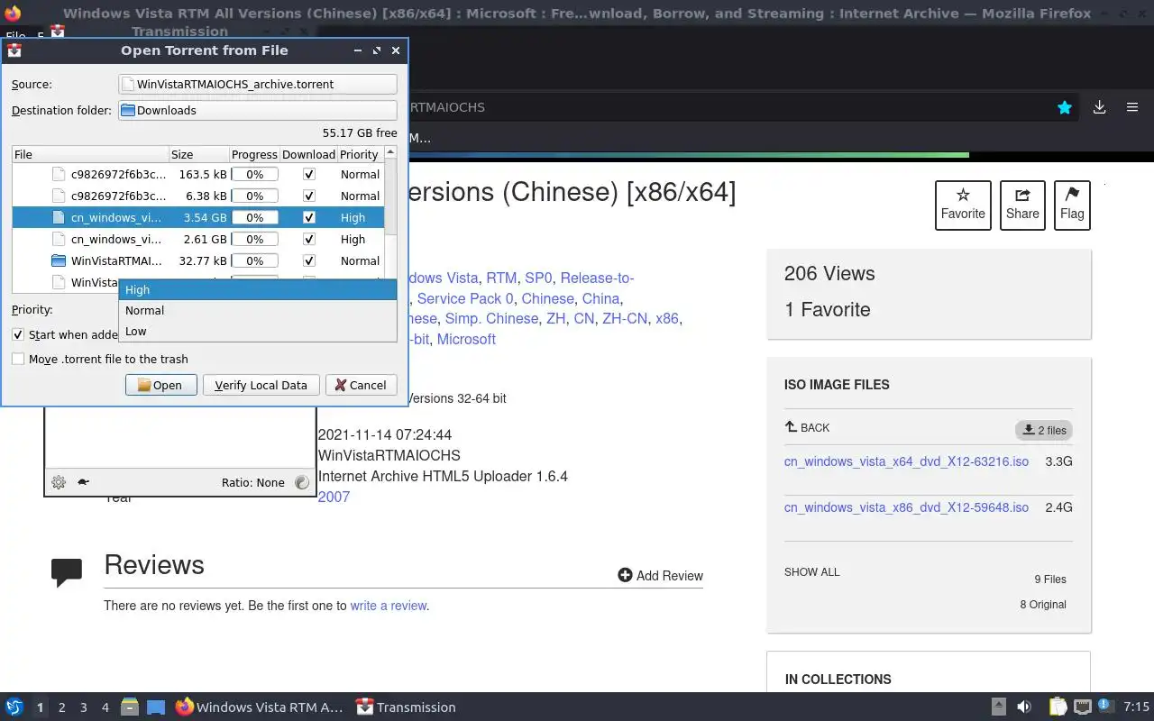Click the eject removable media tray icon
The width and height of the screenshot is (1154, 721).
click(x=998, y=707)
